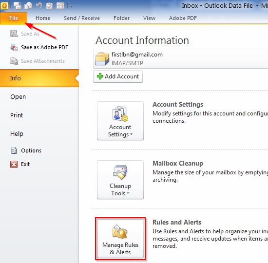Click the Save As menu text

30,34
